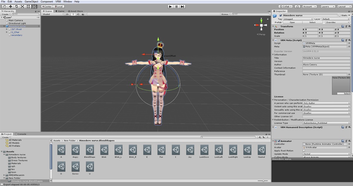Screen dimensions: 353x186
Task: Open the VRM menu
Action: [58, 1]
